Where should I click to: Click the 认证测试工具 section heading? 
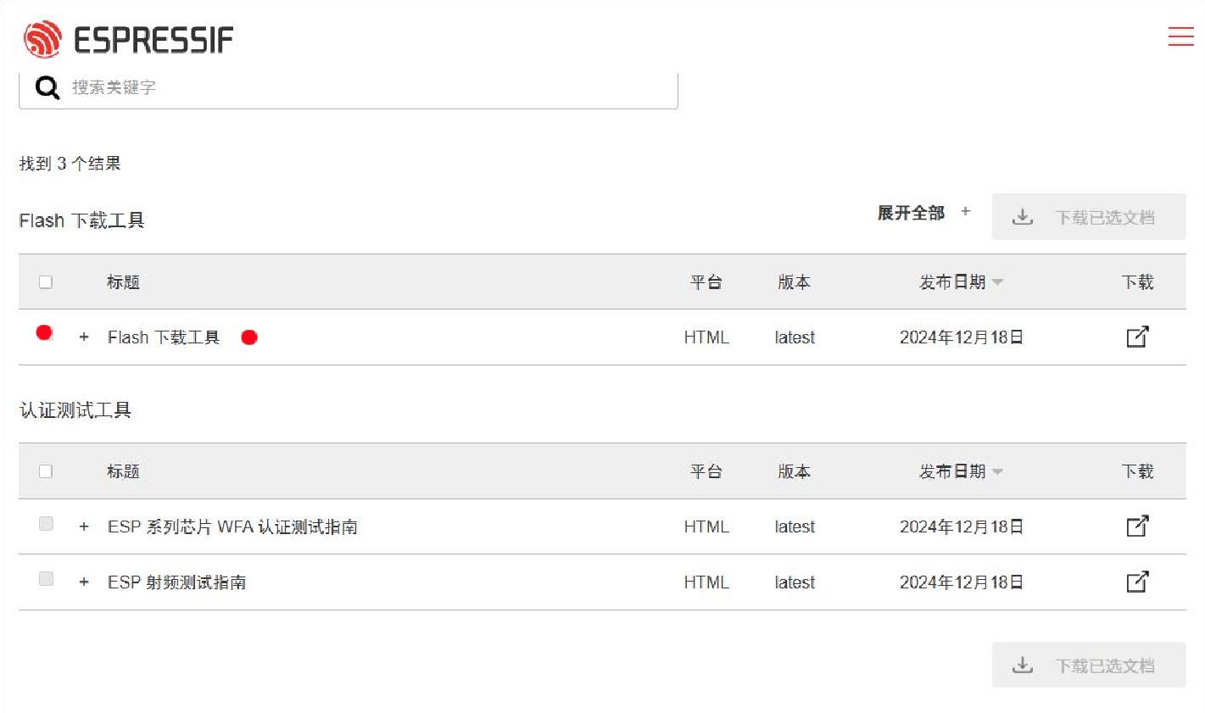(75, 410)
